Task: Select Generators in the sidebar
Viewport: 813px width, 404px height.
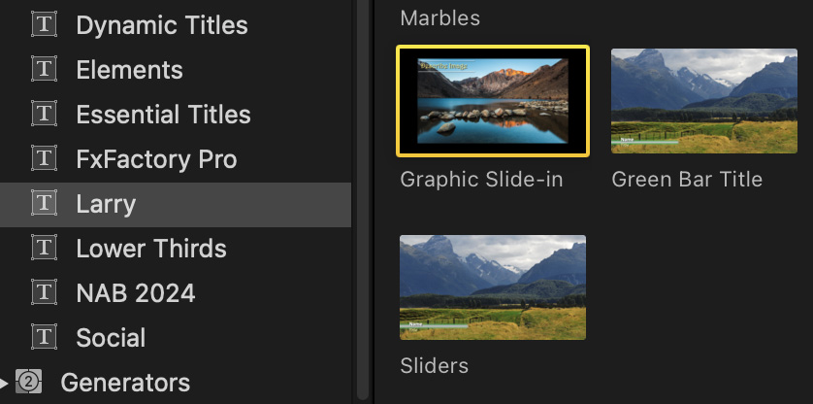Action: click(x=125, y=383)
